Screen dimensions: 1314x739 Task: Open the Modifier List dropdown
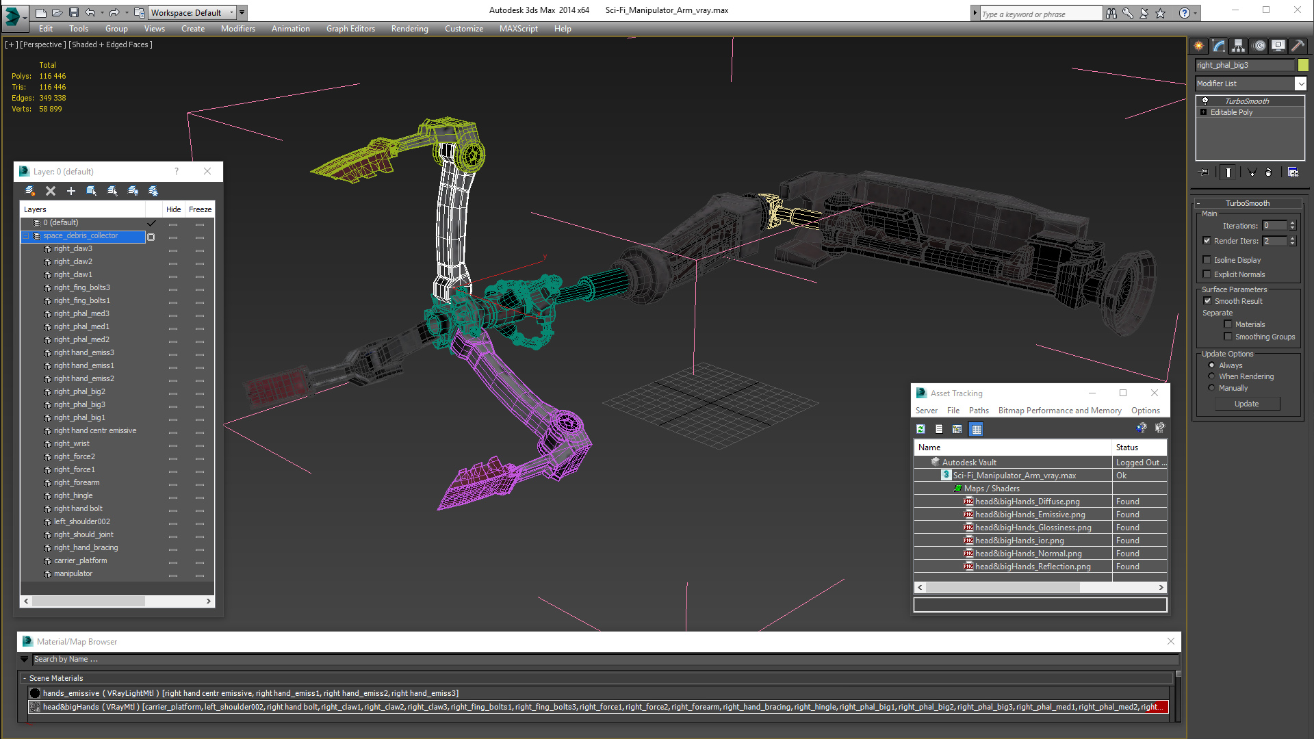(x=1300, y=83)
